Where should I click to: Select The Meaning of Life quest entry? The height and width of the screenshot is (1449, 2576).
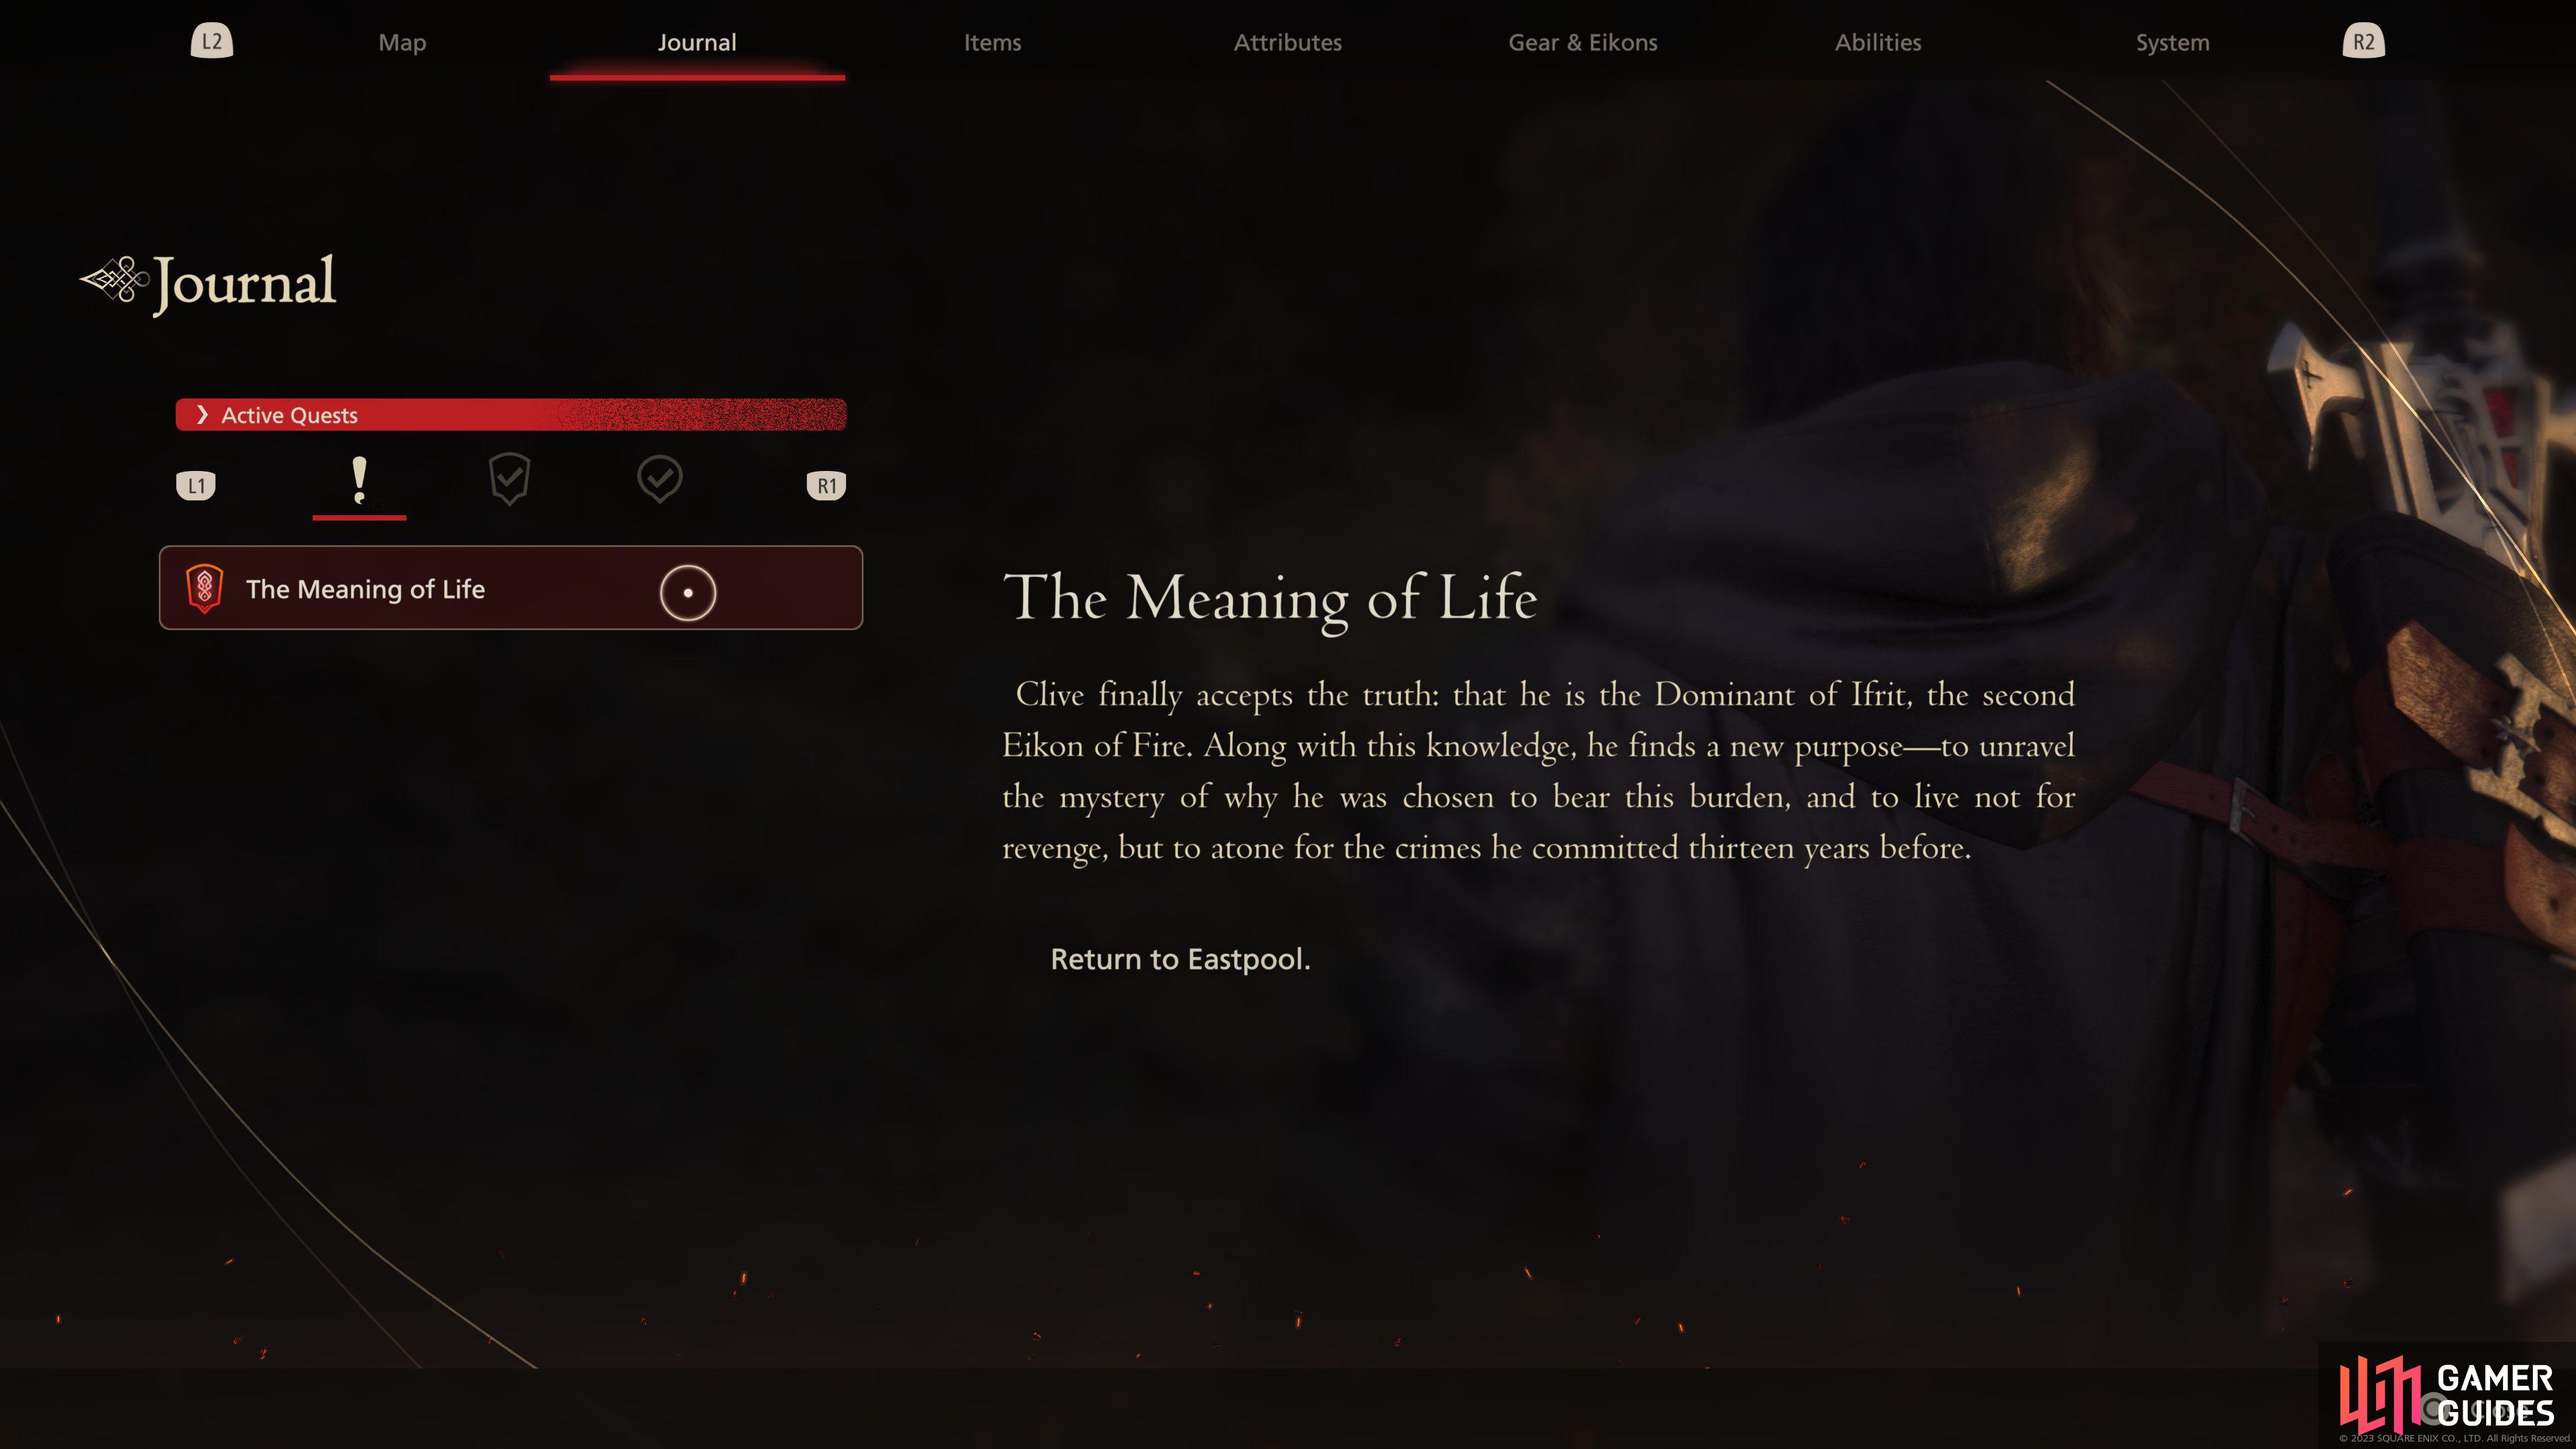(x=511, y=588)
